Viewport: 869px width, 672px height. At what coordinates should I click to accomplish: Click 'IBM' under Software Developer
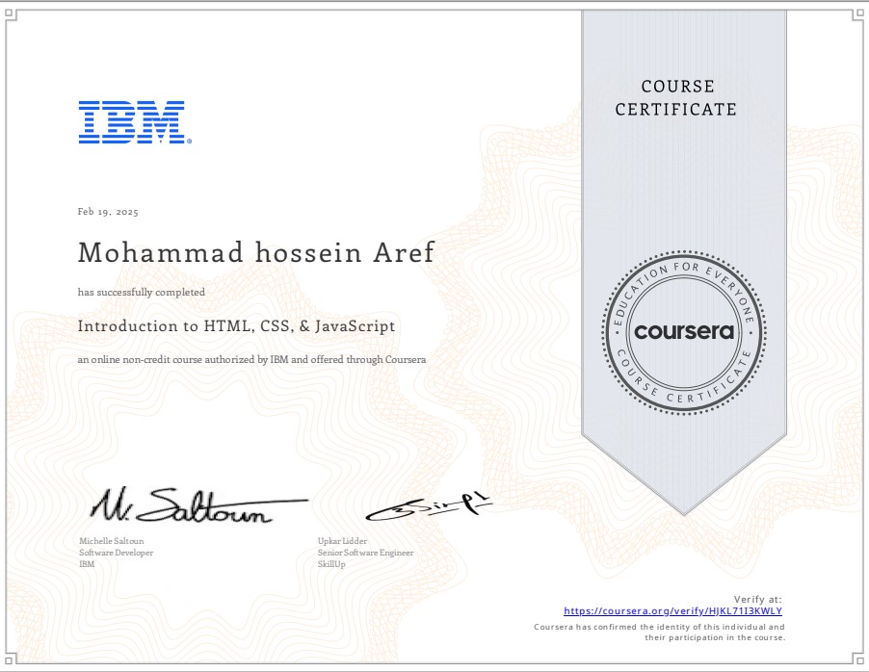[x=87, y=564]
